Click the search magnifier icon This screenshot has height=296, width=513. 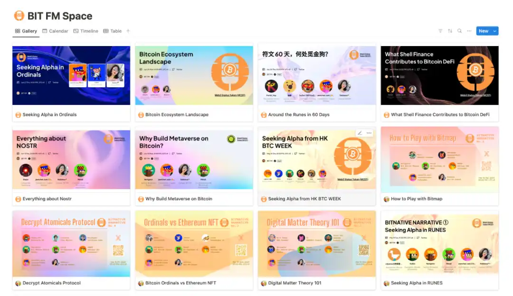(460, 31)
